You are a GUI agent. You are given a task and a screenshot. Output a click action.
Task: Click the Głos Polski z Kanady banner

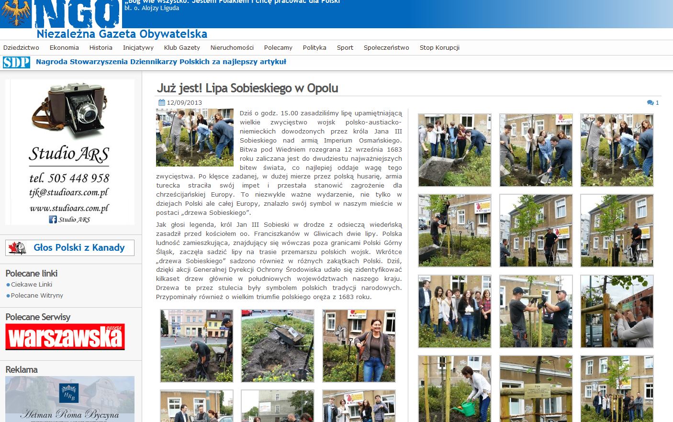click(70, 248)
